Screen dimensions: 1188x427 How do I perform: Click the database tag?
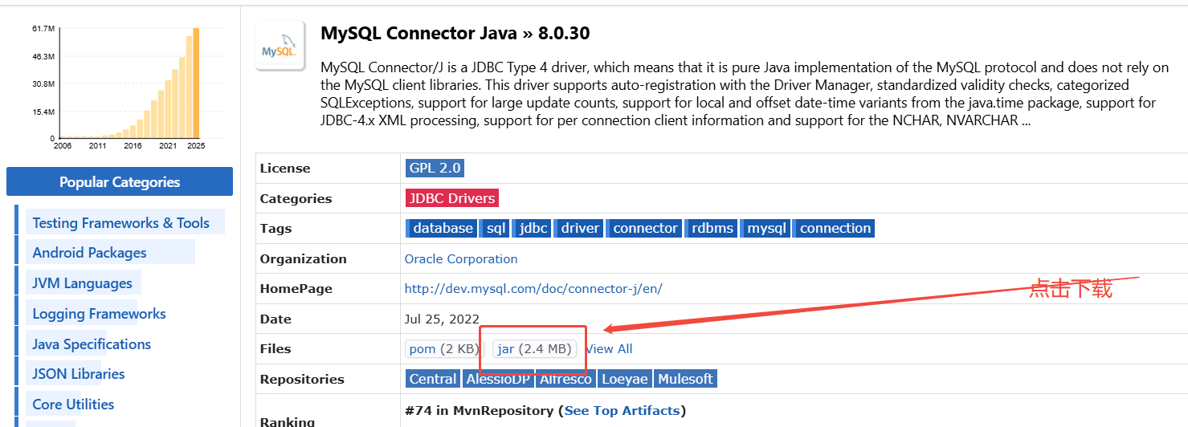pyautogui.click(x=442, y=228)
